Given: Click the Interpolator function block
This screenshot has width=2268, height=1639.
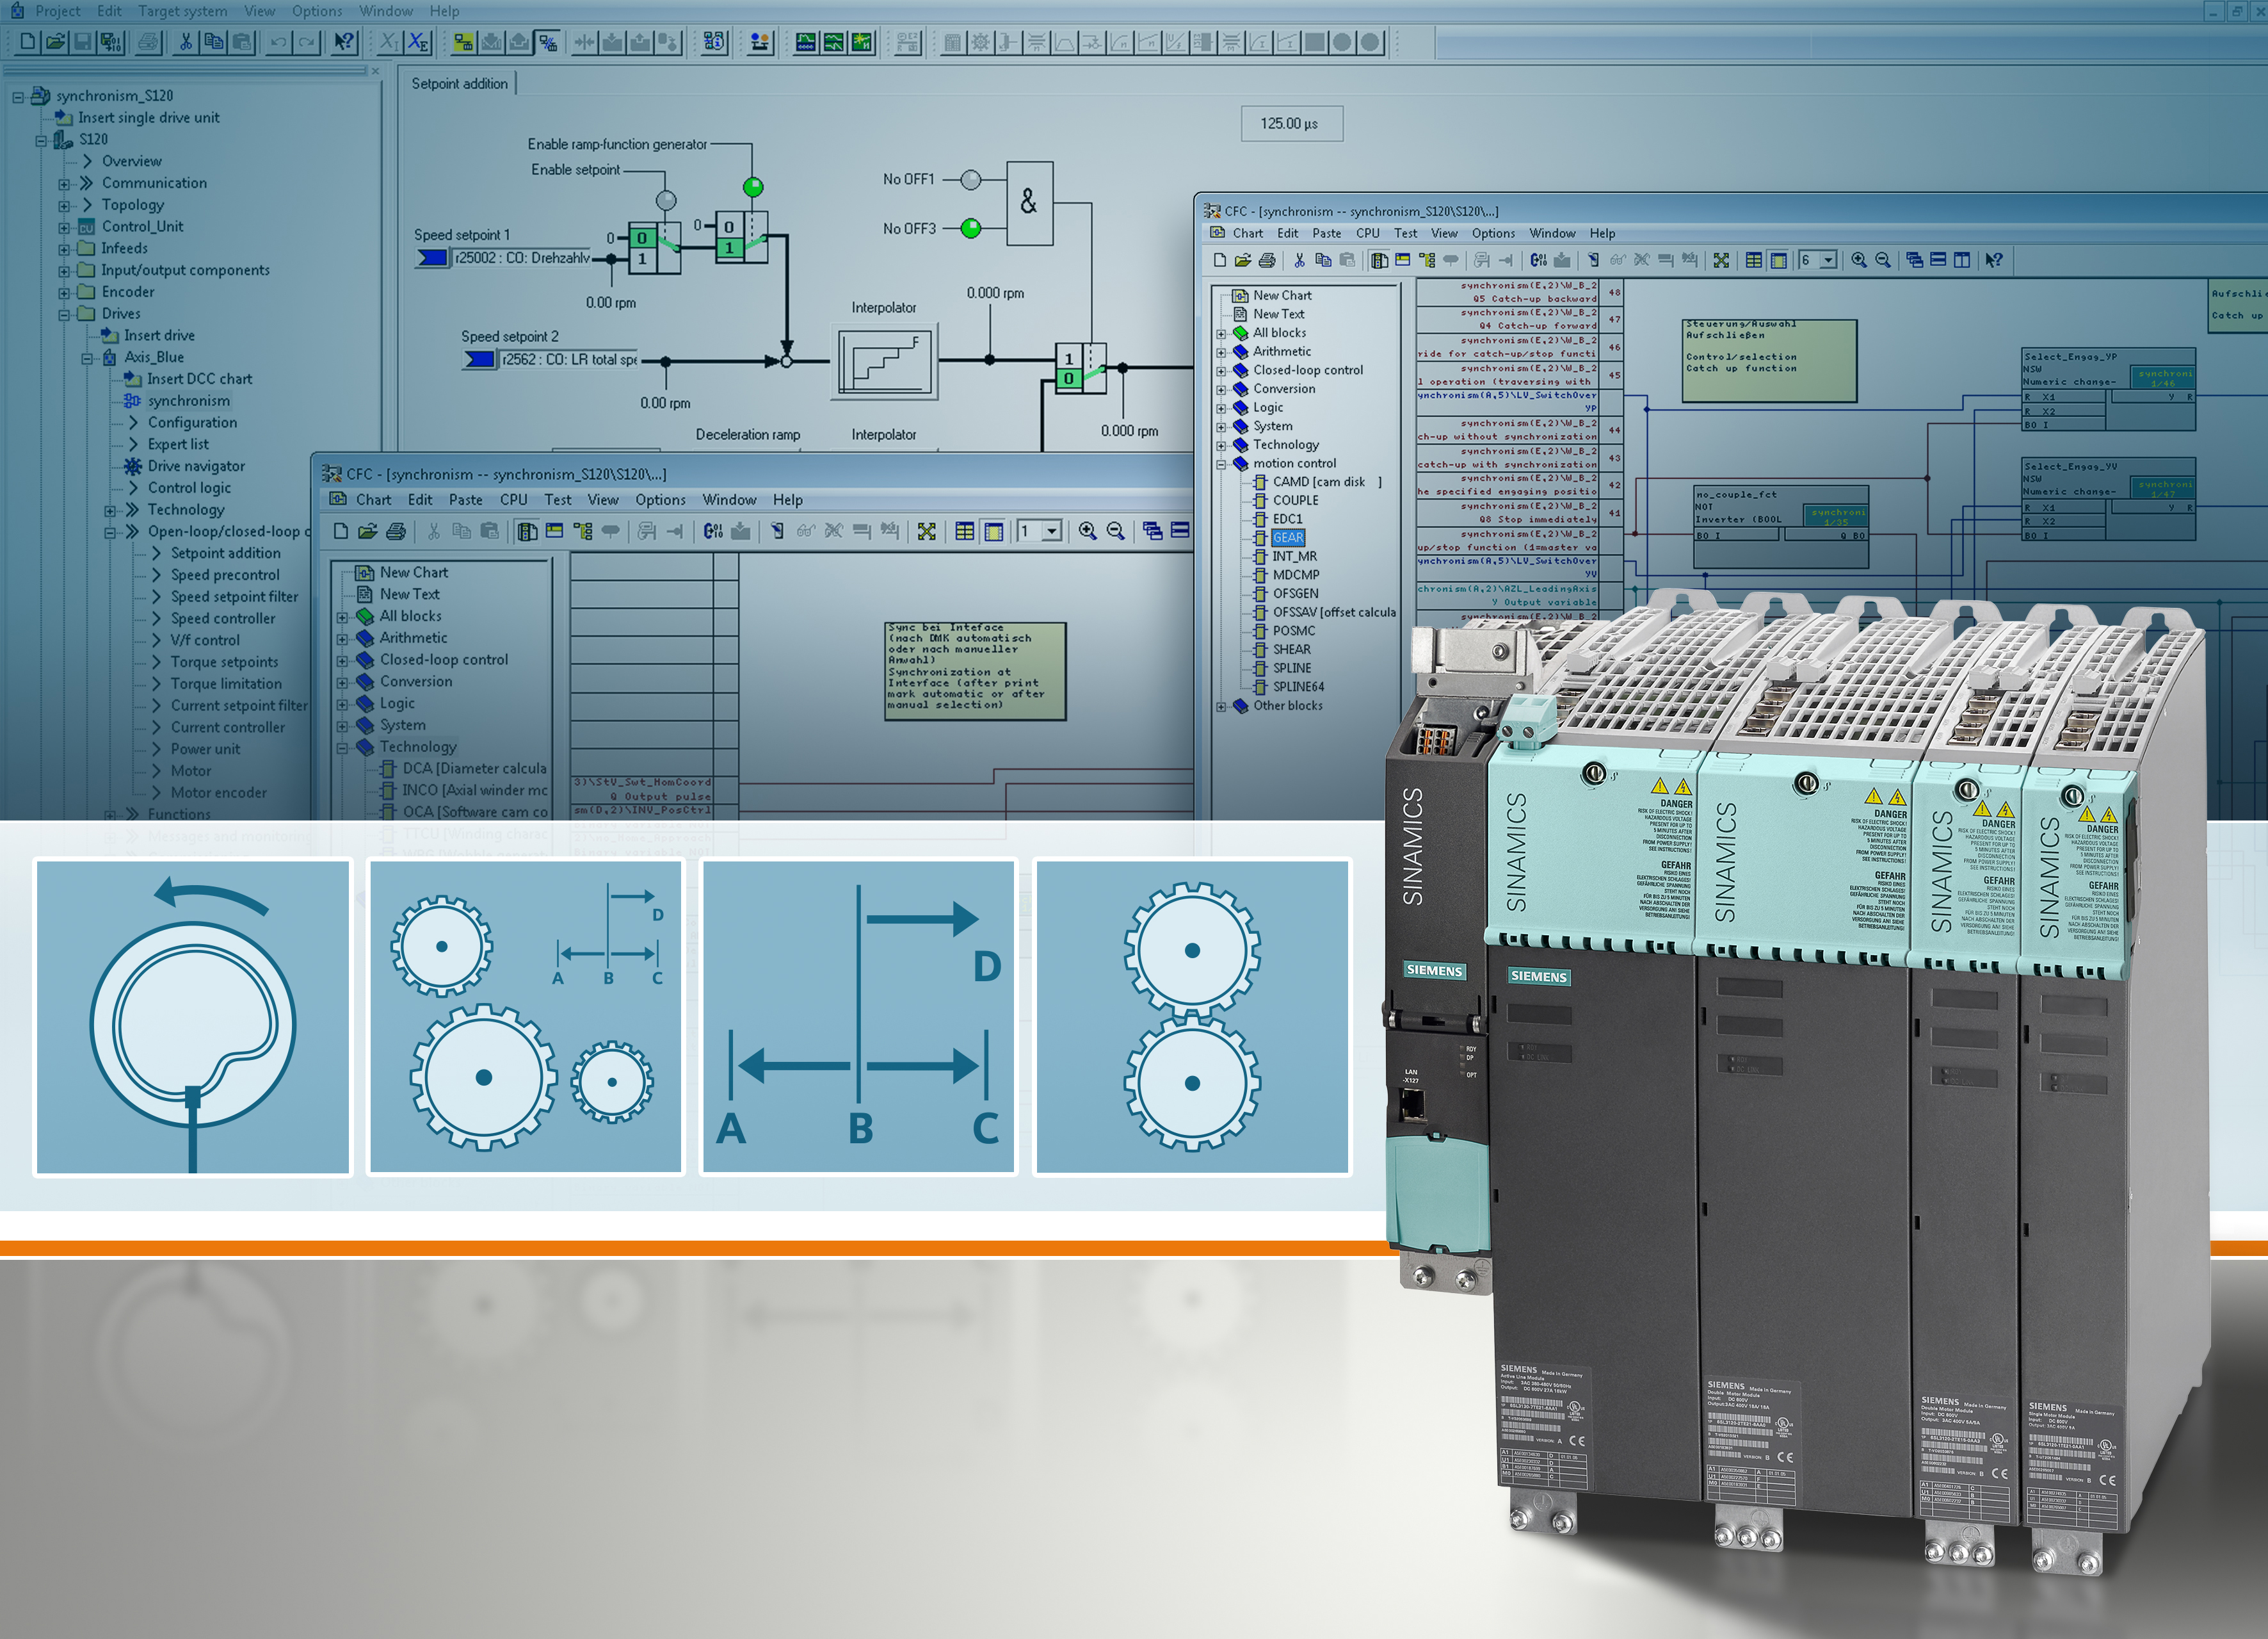Looking at the screenshot, I should 885,363.
